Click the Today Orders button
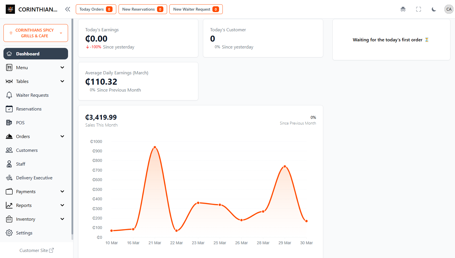Image resolution: width=455 pixels, height=258 pixels. pyautogui.click(x=96, y=9)
